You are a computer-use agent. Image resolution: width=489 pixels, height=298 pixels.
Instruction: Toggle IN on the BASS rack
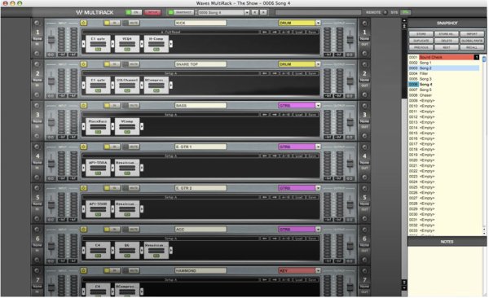(112, 105)
